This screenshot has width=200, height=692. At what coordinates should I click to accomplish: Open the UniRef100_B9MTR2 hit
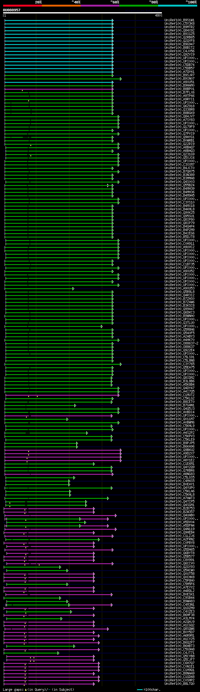[x=179, y=27]
